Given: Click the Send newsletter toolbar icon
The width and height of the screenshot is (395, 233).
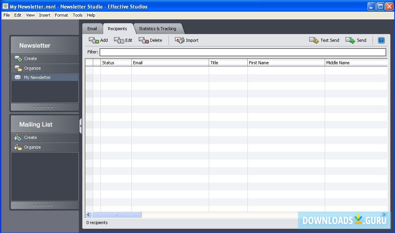Looking at the screenshot, I should [x=350, y=40].
